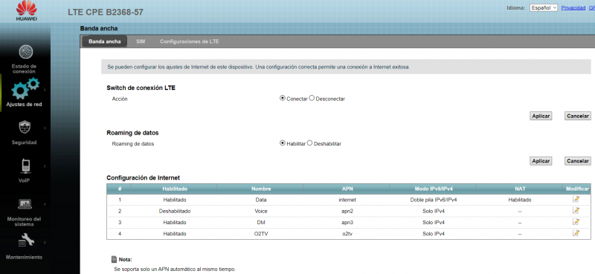The image size is (595, 274).
Task: Open the Privacidad link
Action: click(573, 7)
